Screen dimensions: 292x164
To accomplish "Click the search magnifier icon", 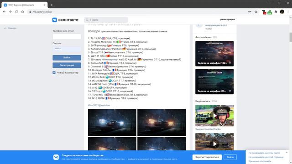I will [87, 20].
